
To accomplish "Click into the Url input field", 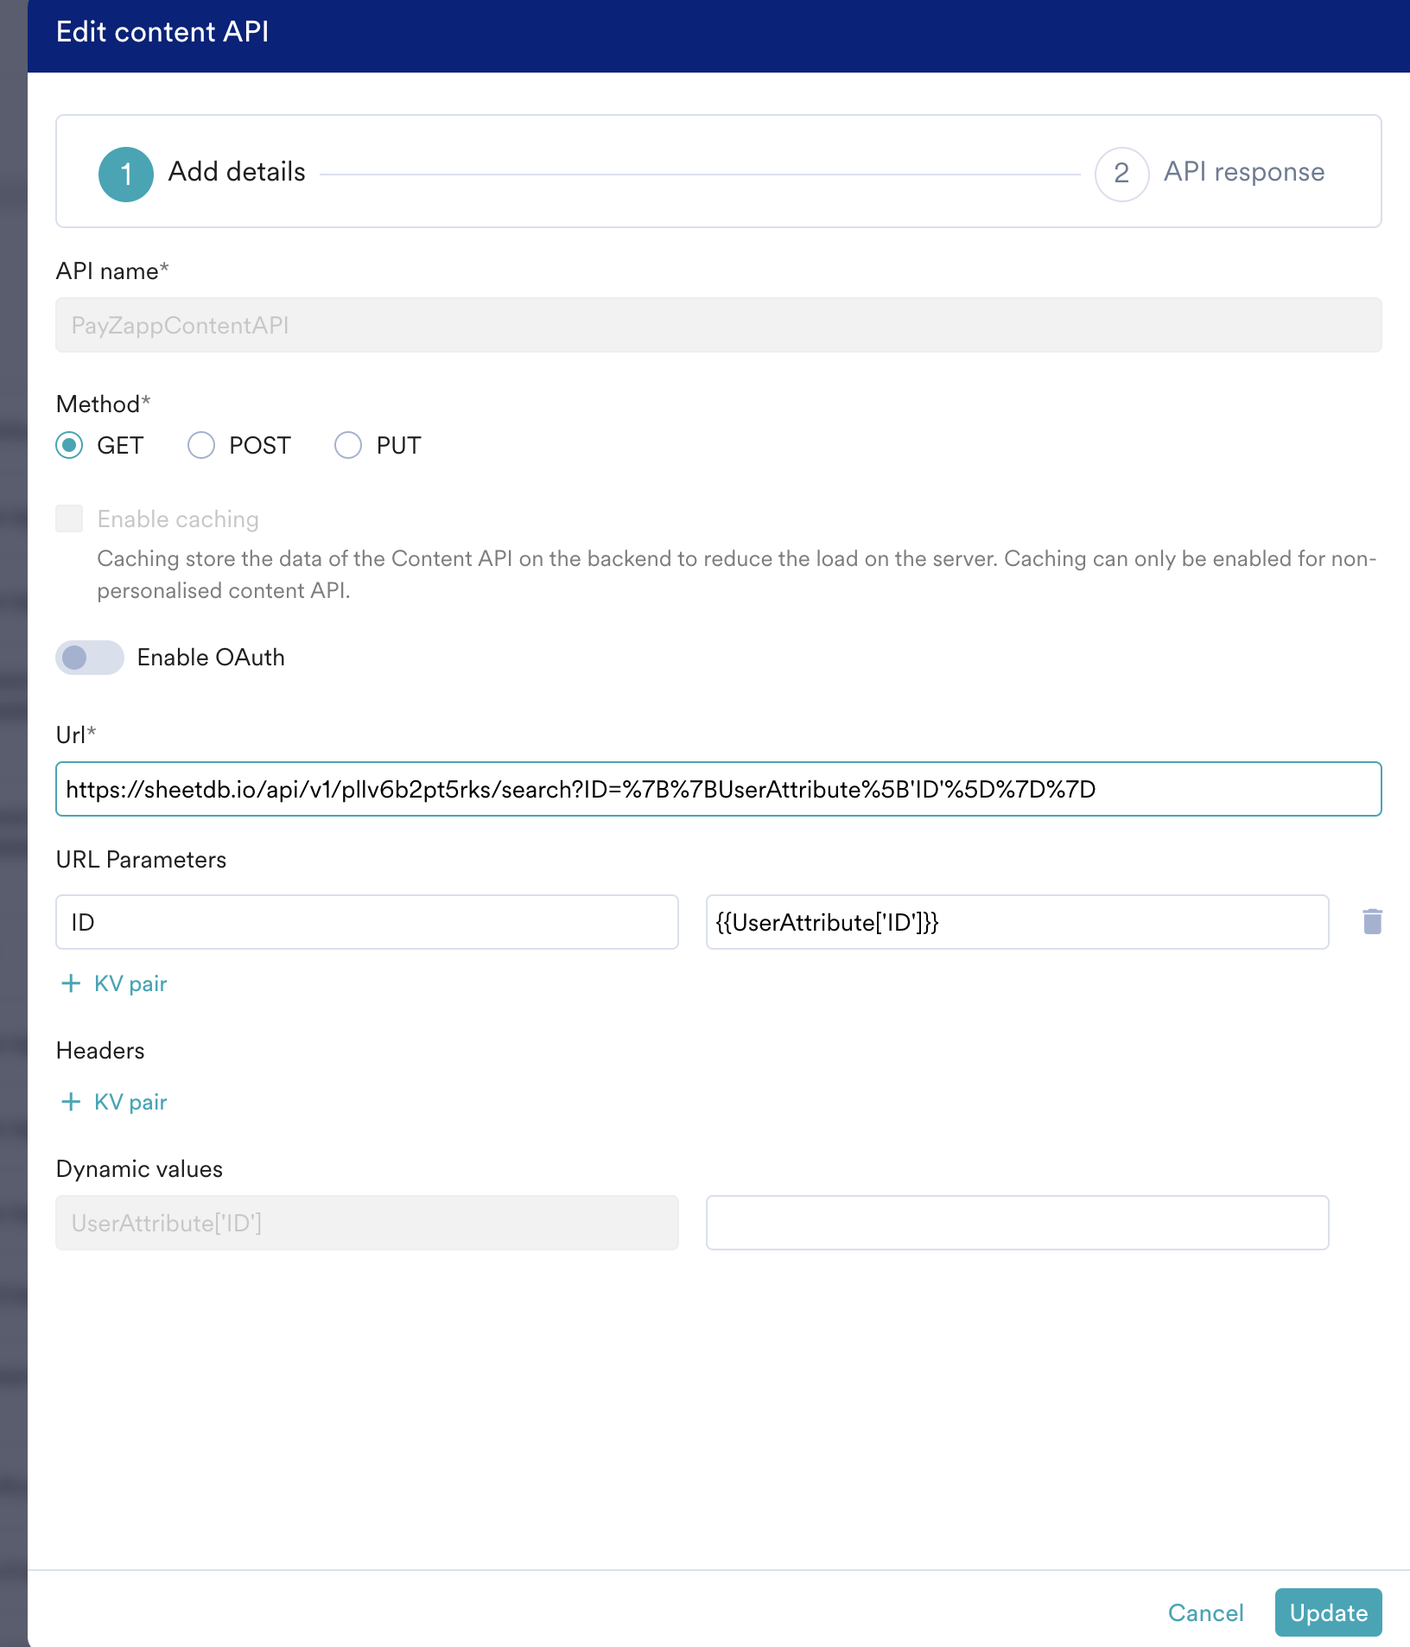I will [x=718, y=789].
